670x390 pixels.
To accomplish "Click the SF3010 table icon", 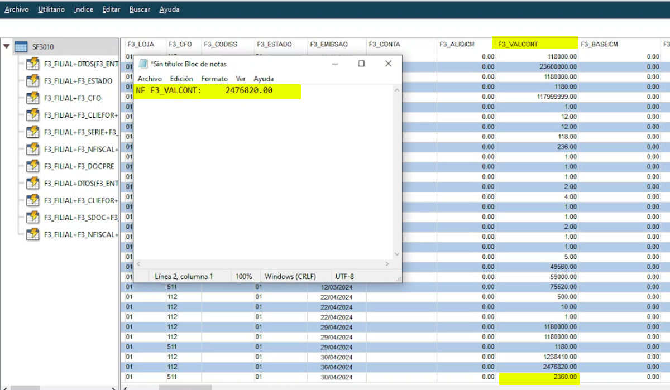I will (x=21, y=47).
